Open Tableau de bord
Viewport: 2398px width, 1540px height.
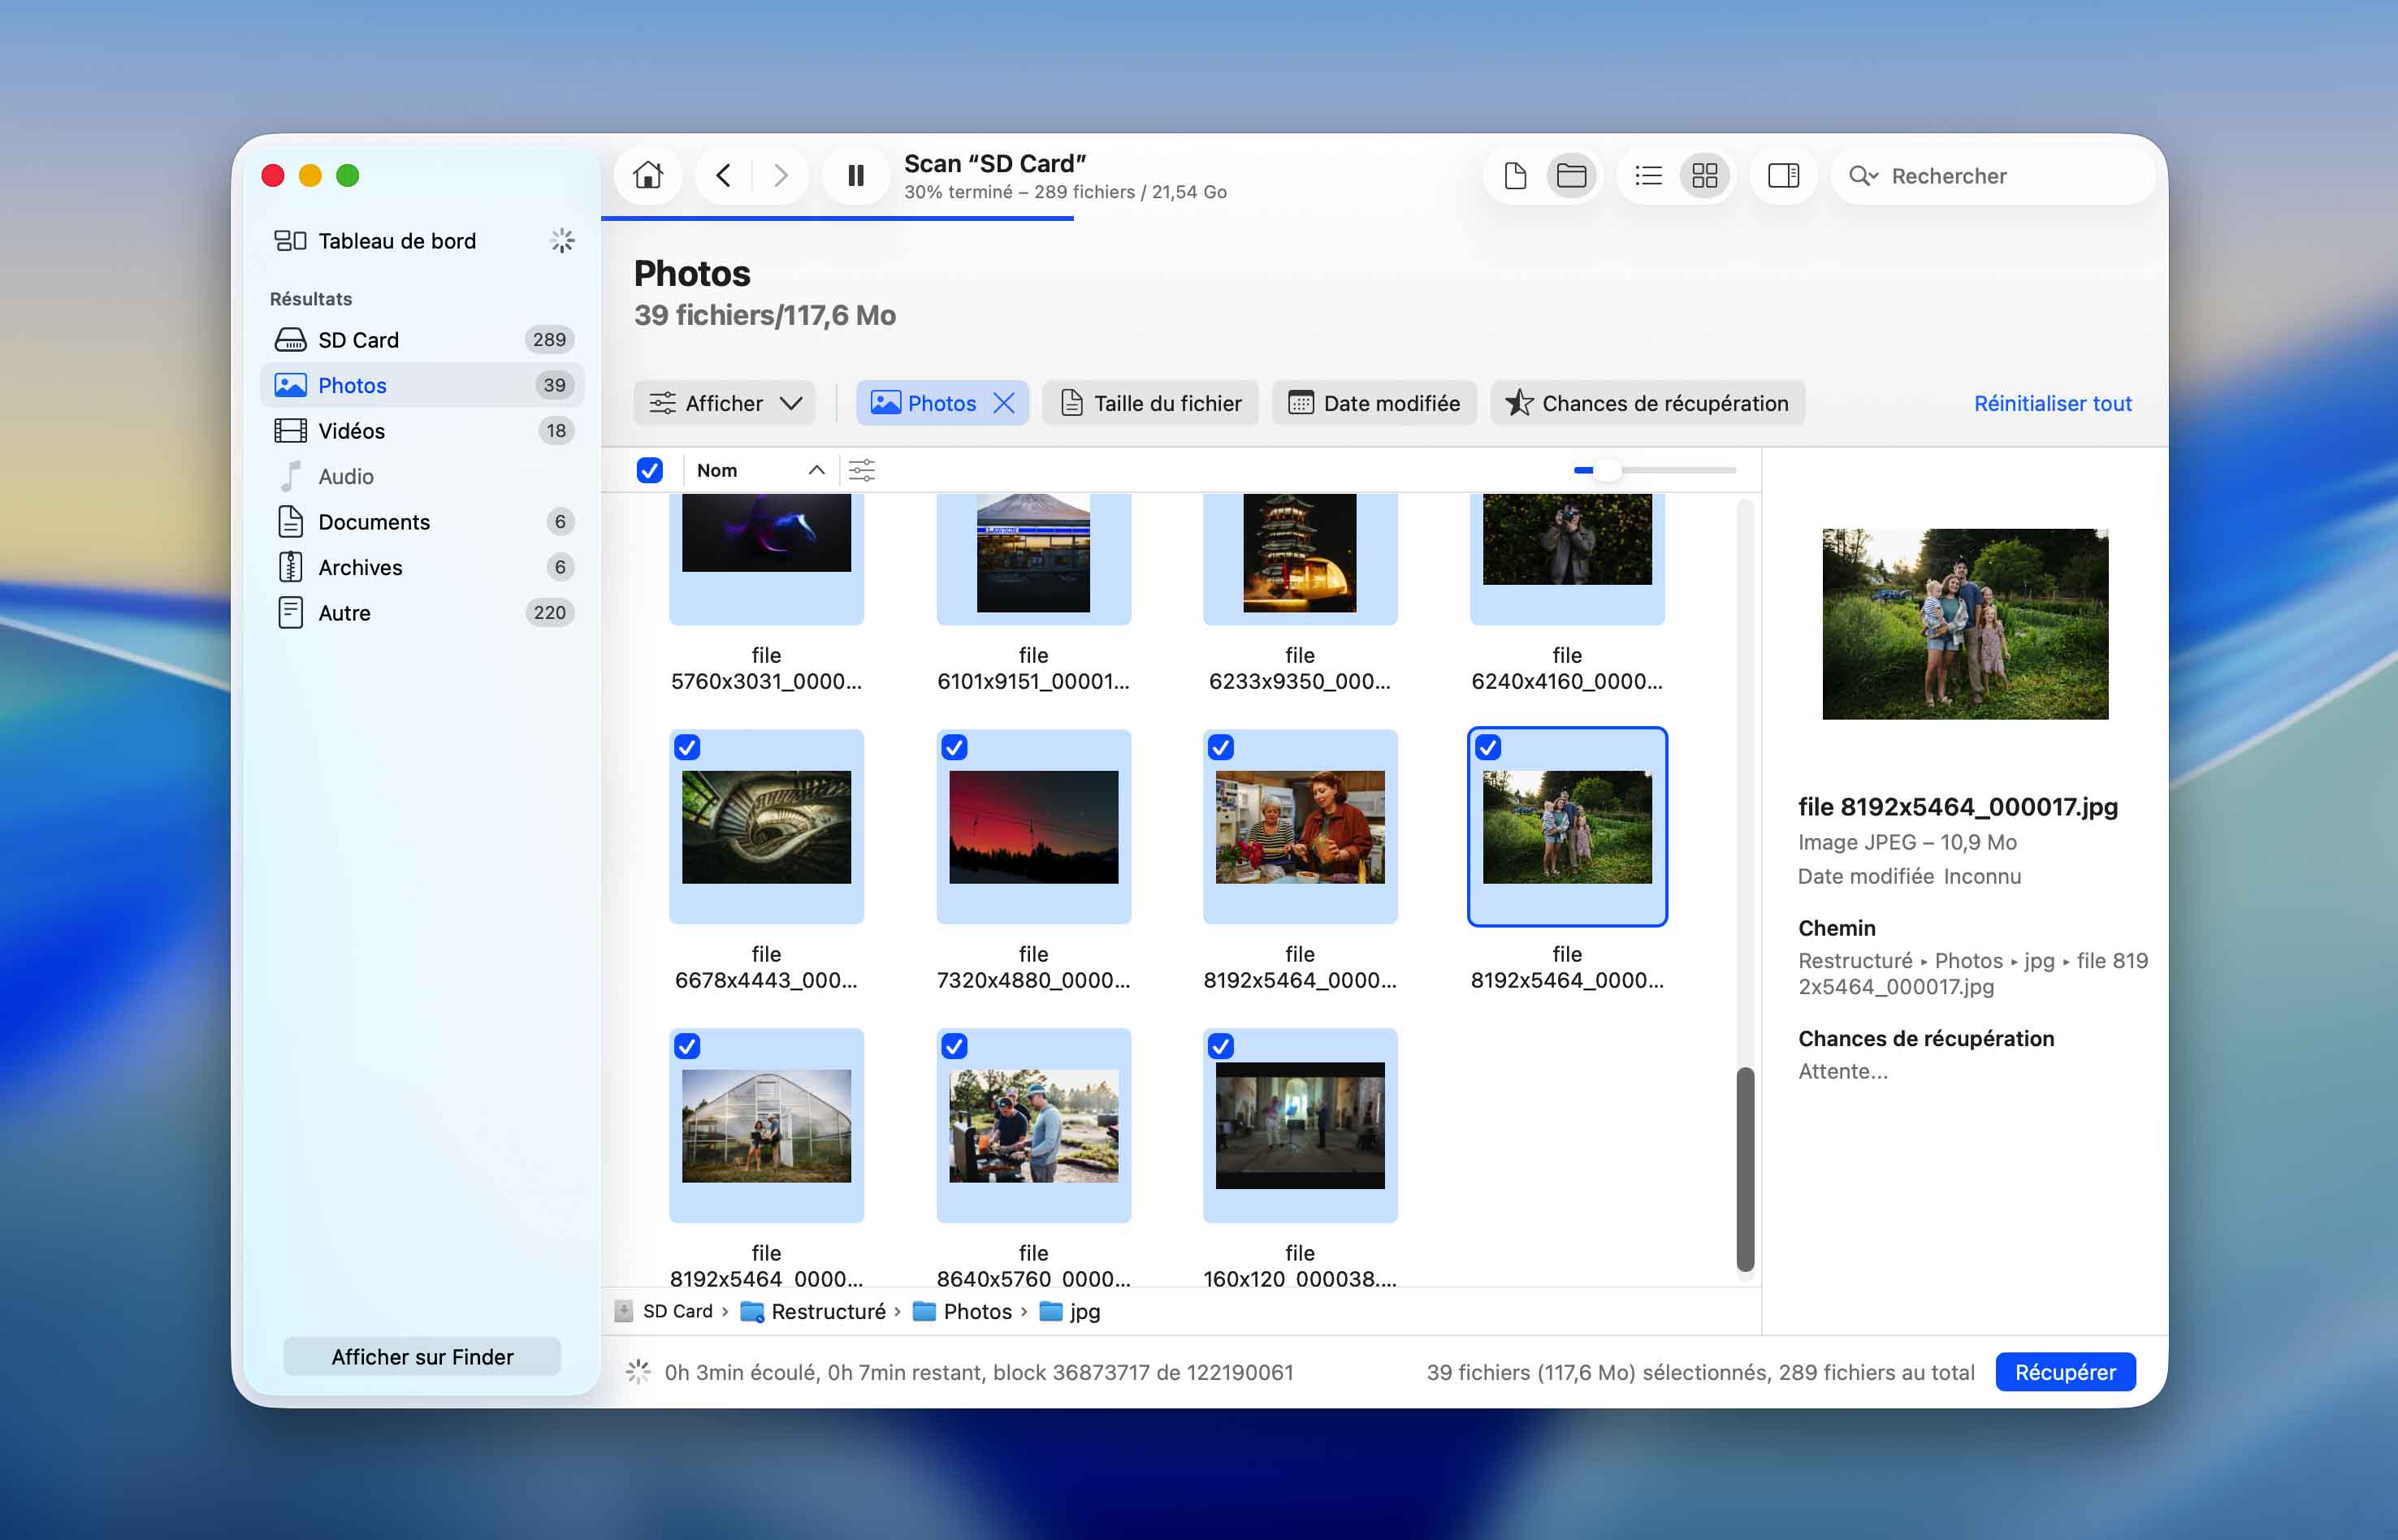click(x=397, y=241)
